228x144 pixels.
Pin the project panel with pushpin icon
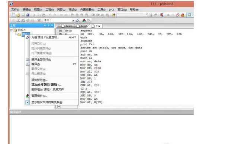(x=48, y=25)
